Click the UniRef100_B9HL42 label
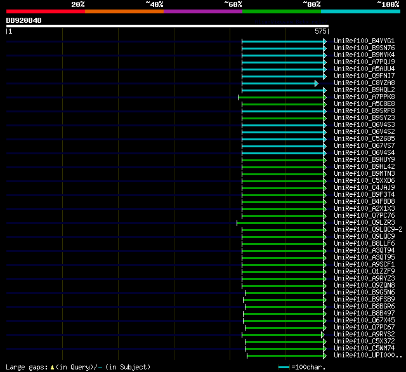 pyautogui.click(x=364, y=167)
